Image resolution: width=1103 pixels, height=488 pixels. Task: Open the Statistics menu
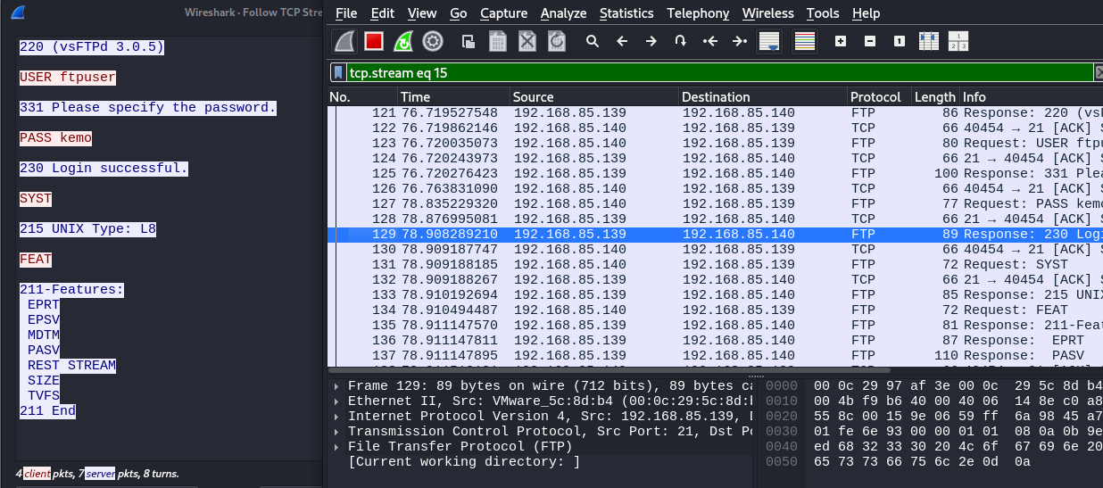pos(626,13)
